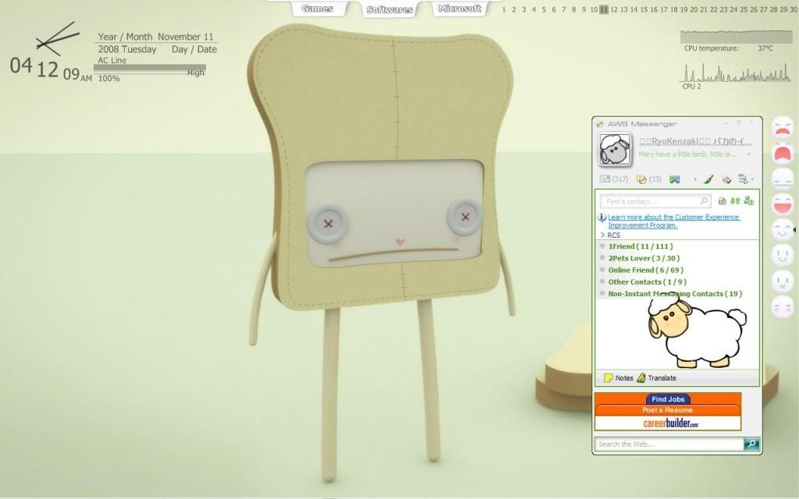Select the laughing emoticon face
The width and height of the screenshot is (799, 499).
pyautogui.click(x=782, y=204)
